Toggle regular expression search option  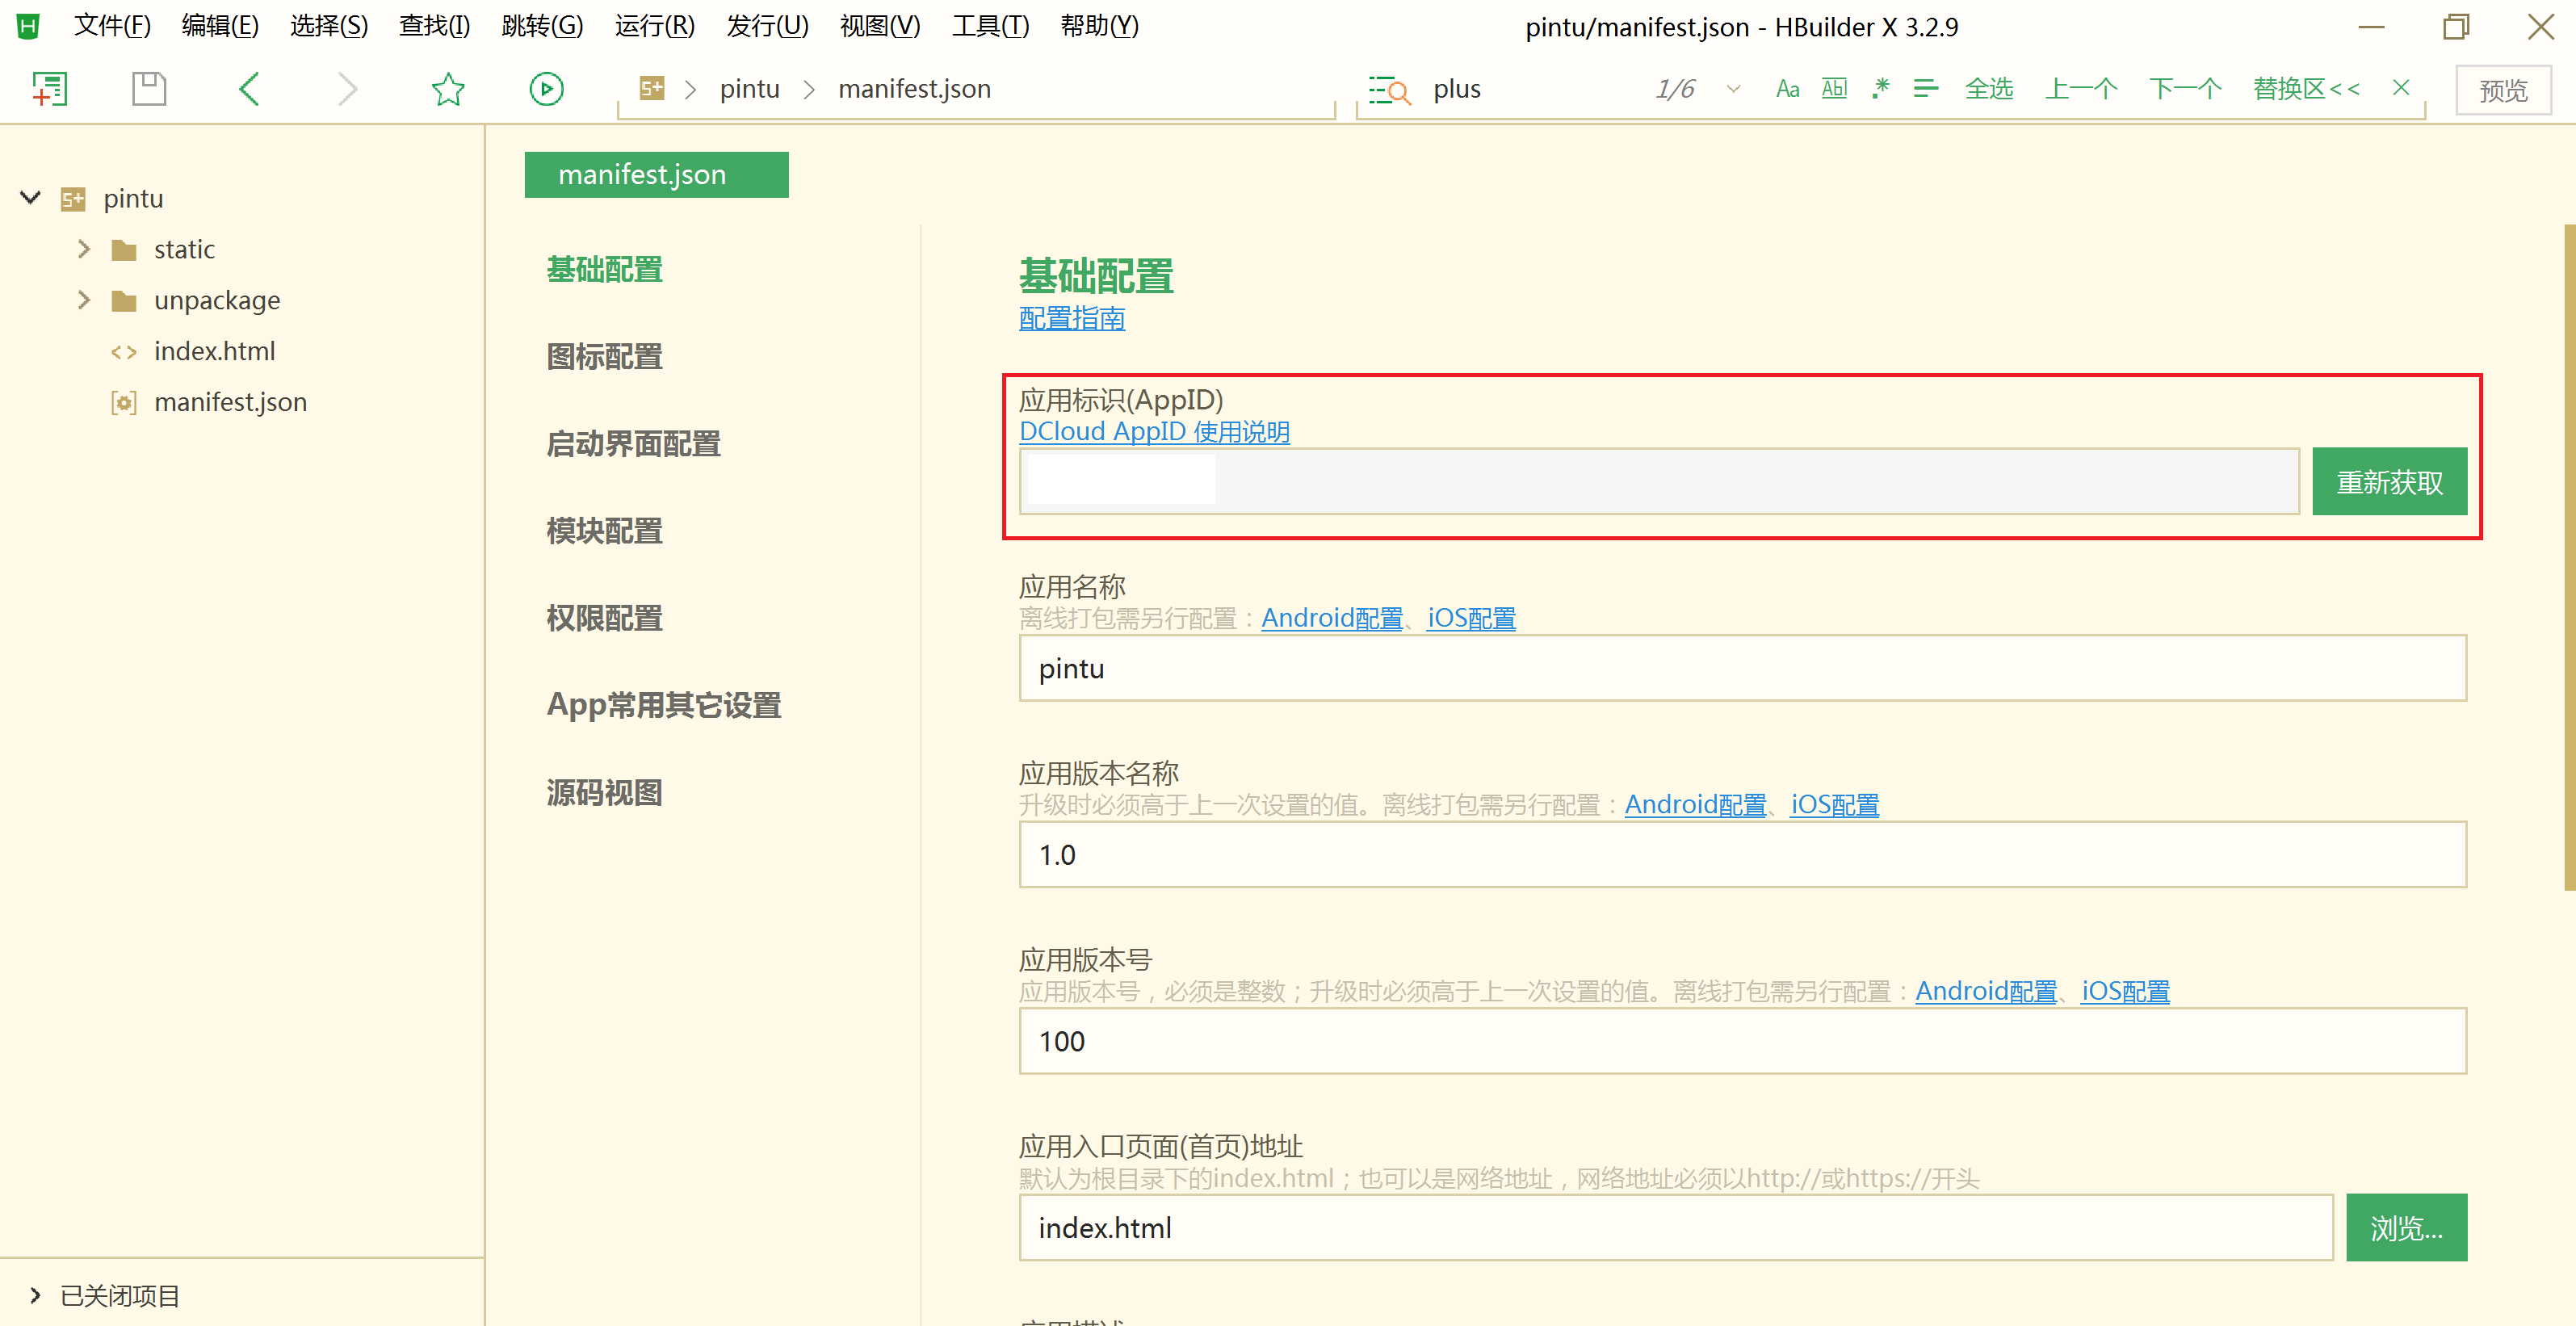[1880, 89]
